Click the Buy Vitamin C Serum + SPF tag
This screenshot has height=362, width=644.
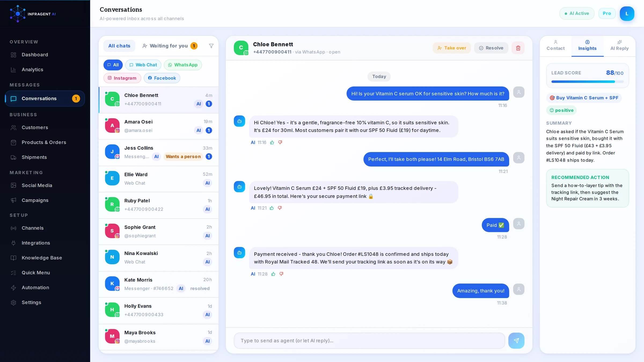pos(584,98)
